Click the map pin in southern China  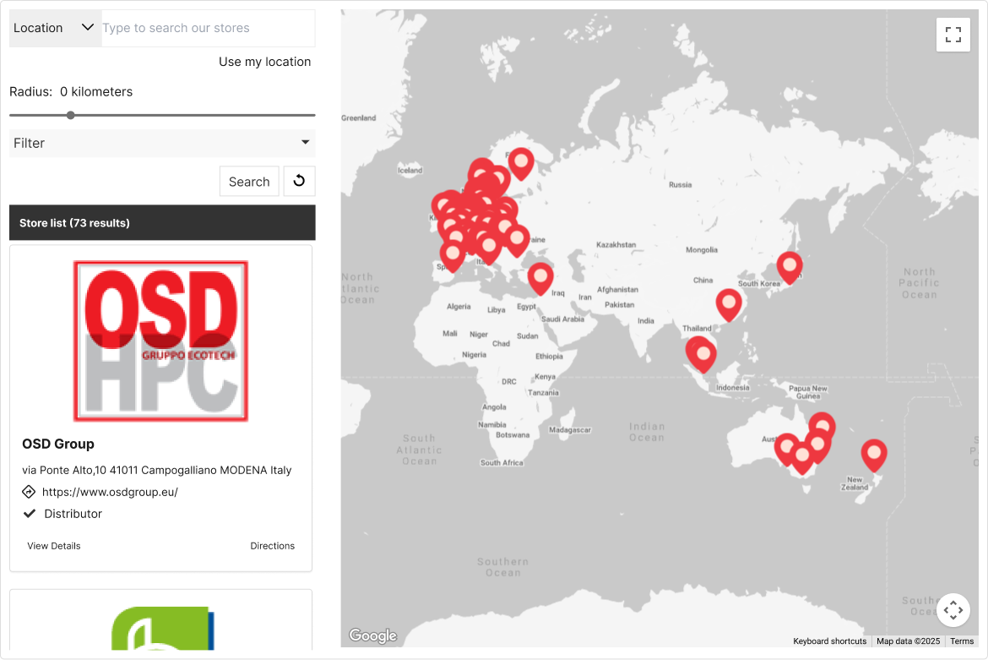(x=728, y=303)
